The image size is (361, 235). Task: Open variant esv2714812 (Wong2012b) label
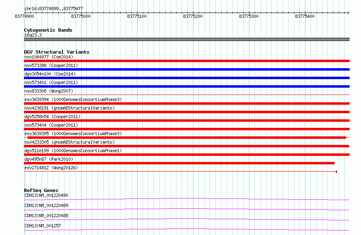(x=51, y=168)
